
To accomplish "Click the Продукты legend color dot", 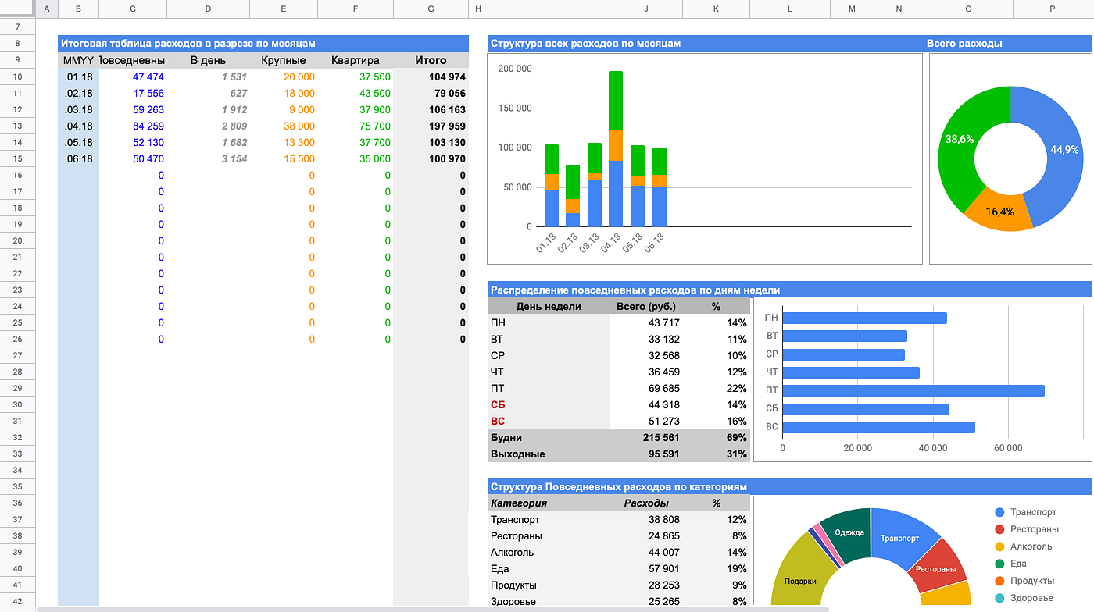I will (999, 581).
